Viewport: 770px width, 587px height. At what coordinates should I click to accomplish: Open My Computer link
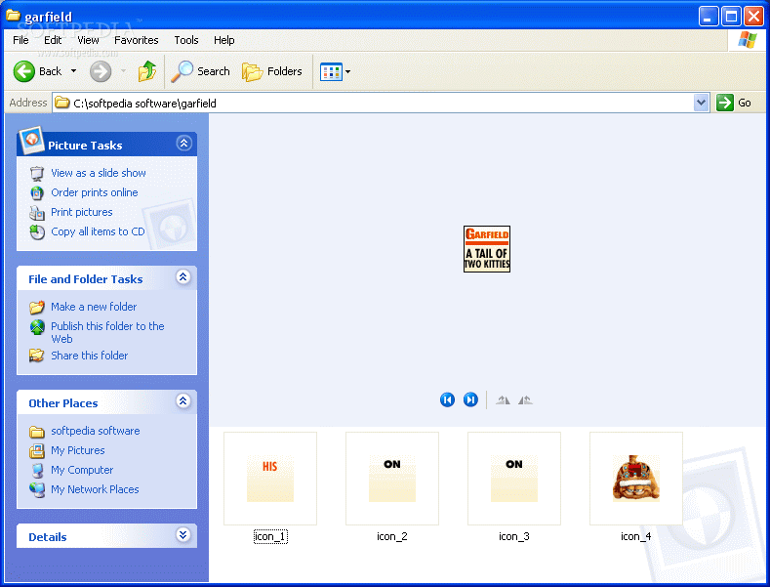(82, 470)
